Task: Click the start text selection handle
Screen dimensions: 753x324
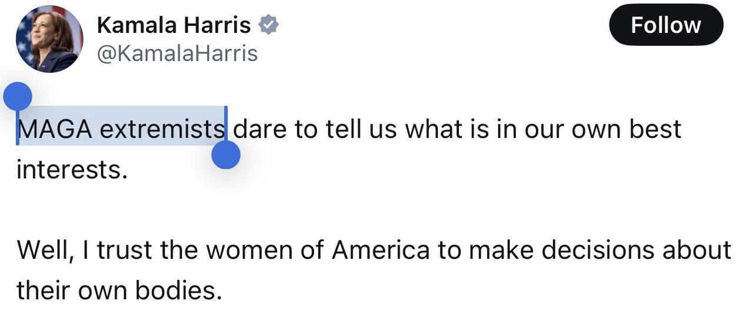Action: [18, 97]
